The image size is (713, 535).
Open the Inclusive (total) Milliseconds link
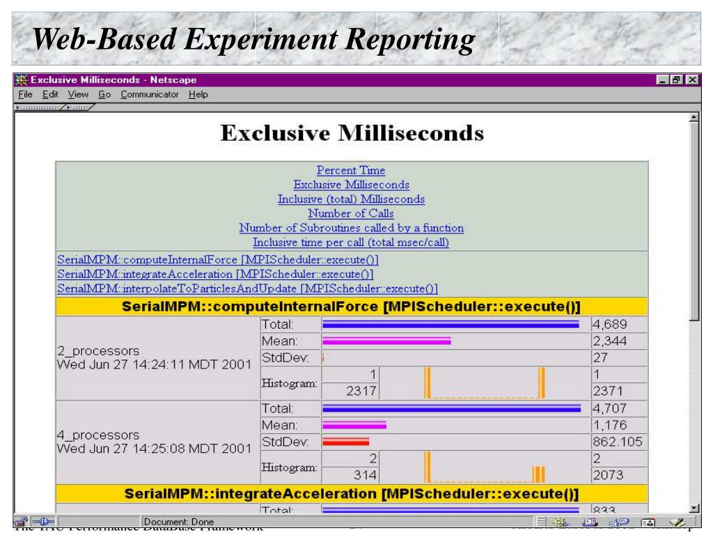pos(351,199)
